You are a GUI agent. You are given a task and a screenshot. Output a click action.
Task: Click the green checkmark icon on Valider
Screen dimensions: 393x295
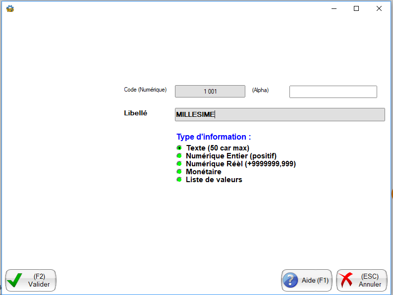pyautogui.click(x=14, y=281)
